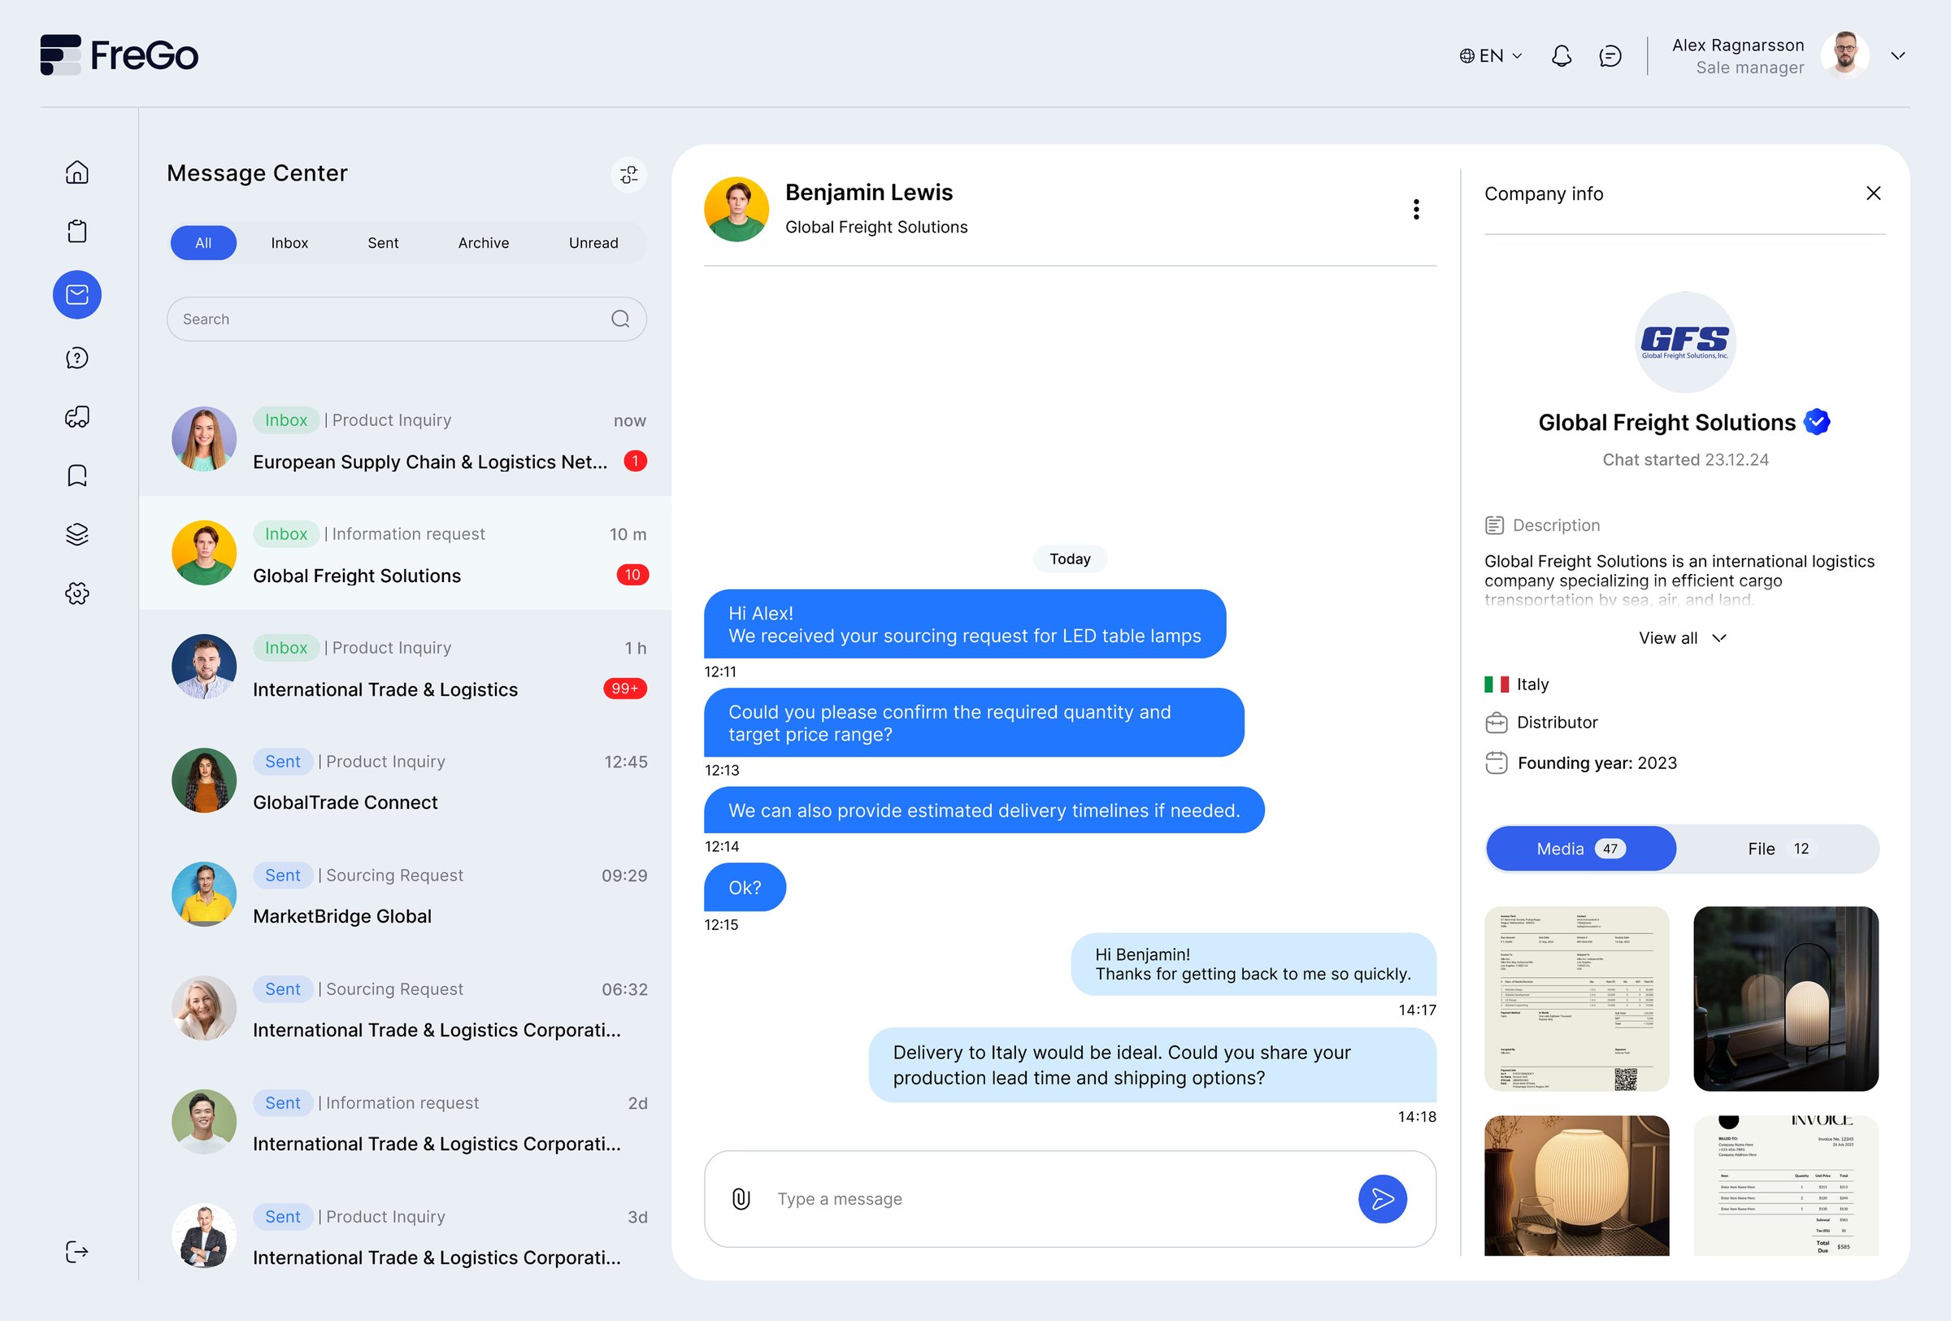The height and width of the screenshot is (1321, 1951).
Task: Open the clipboard orders icon in sidebar
Action: [x=77, y=231]
